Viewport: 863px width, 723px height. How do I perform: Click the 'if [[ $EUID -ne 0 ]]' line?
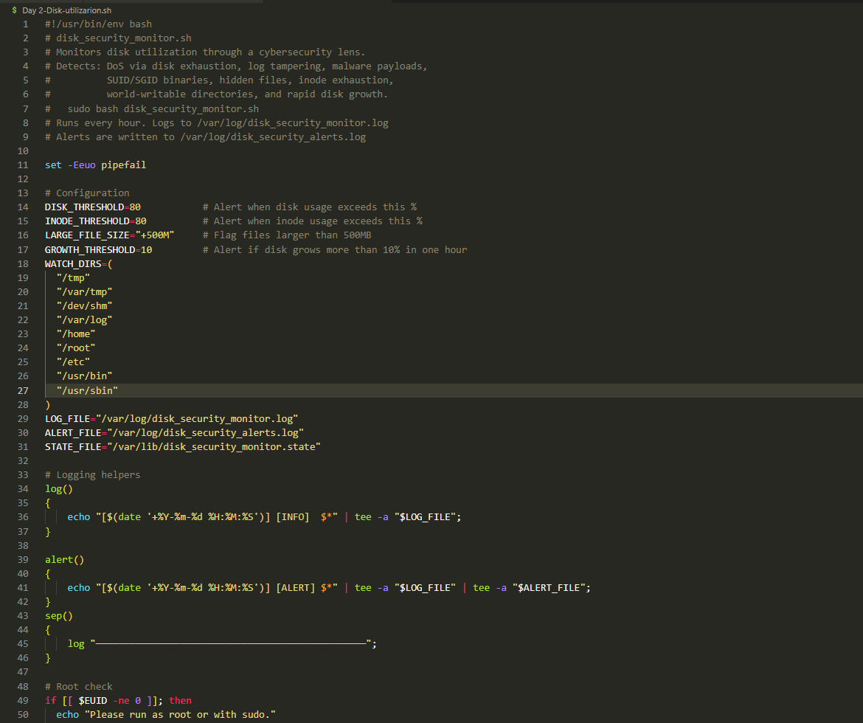(x=118, y=700)
